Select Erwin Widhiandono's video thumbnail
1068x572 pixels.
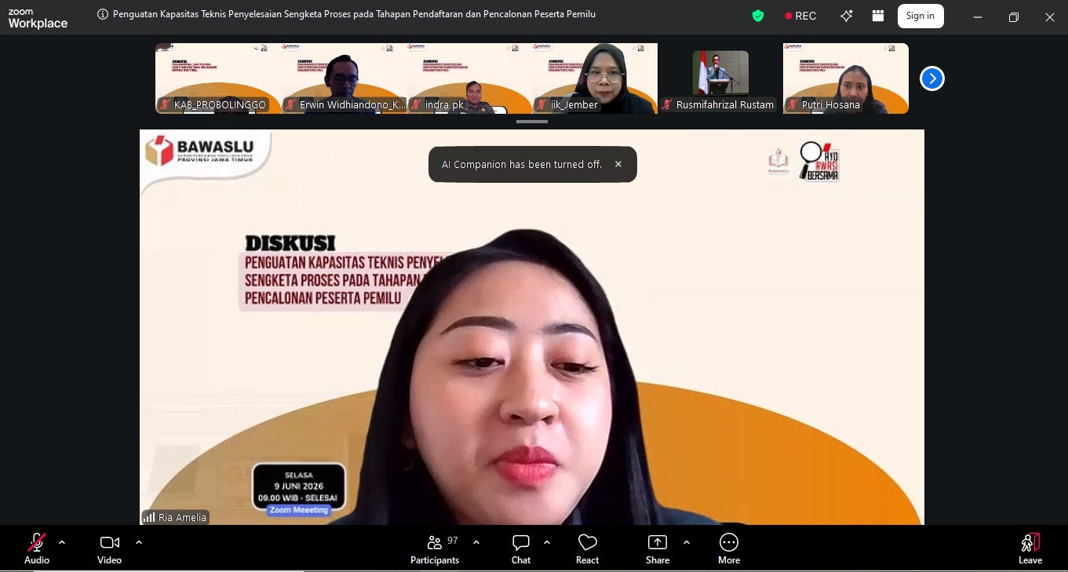pos(344,78)
